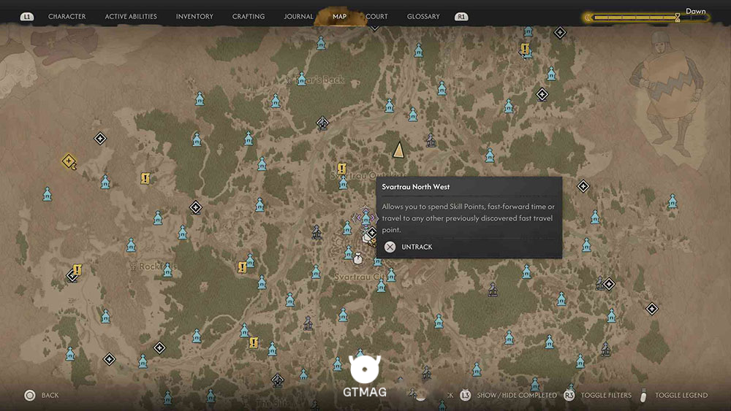Click the Untrack button in the tooltip
Image resolution: width=731 pixels, height=411 pixels.
[x=417, y=247]
